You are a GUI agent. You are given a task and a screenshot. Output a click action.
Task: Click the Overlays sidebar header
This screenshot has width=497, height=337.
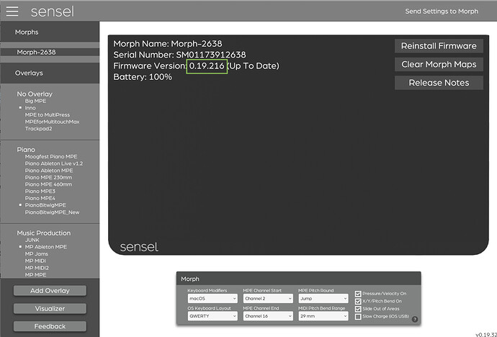pyautogui.click(x=50, y=73)
